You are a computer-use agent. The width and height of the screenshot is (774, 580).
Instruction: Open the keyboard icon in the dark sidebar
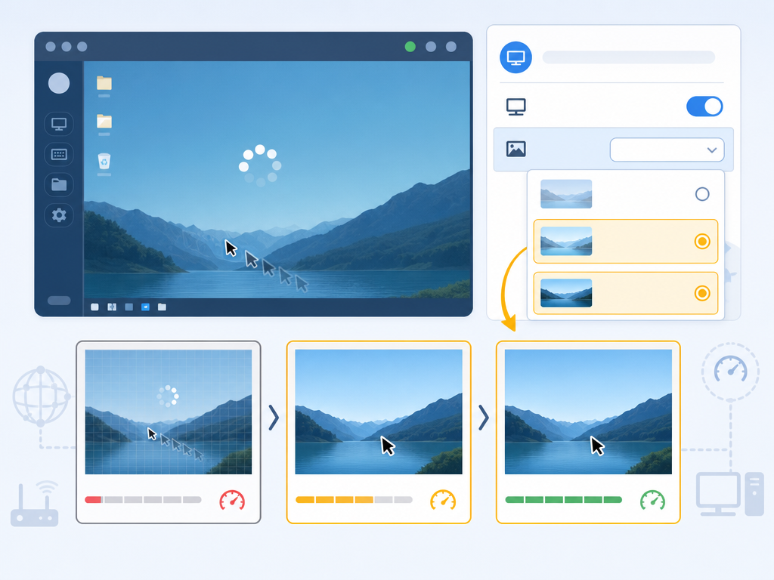click(x=59, y=154)
